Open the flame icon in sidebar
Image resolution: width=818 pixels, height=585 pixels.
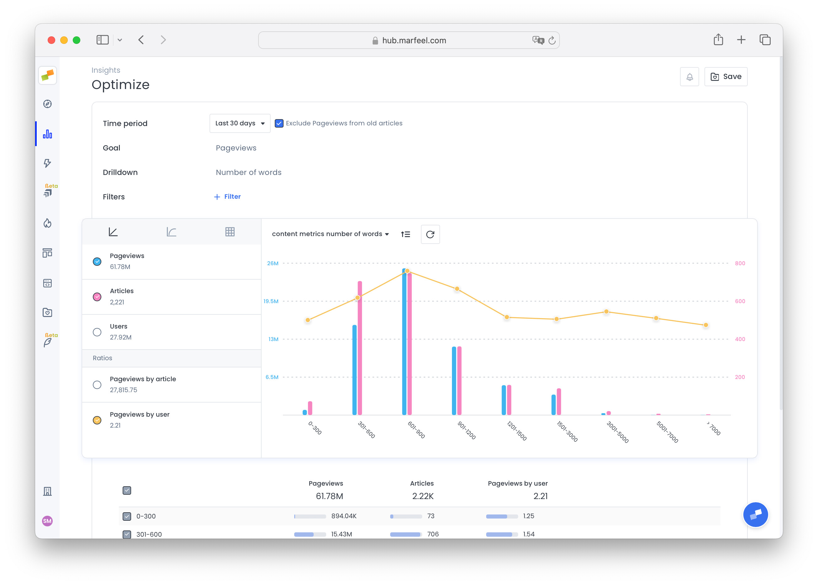(47, 223)
